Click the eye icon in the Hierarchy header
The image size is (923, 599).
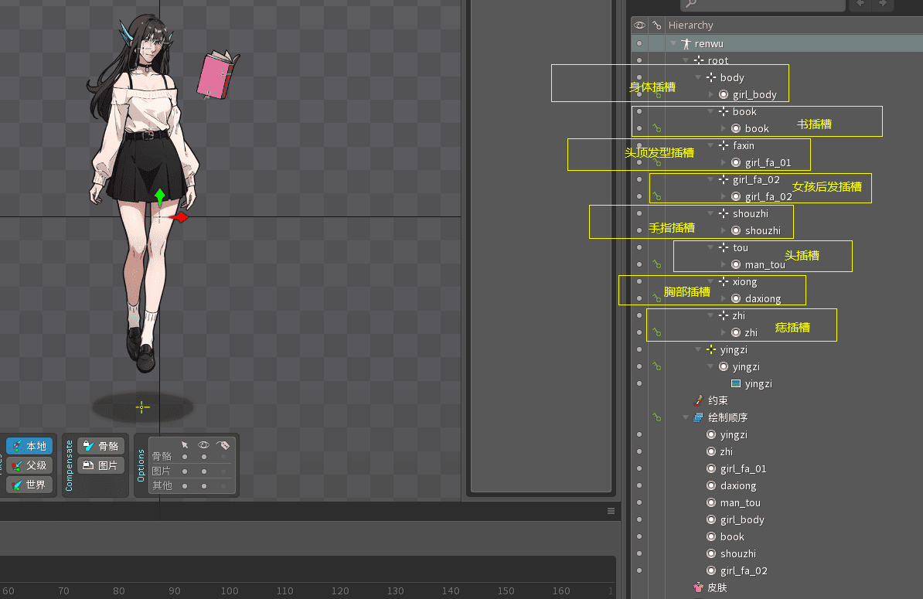click(x=639, y=26)
